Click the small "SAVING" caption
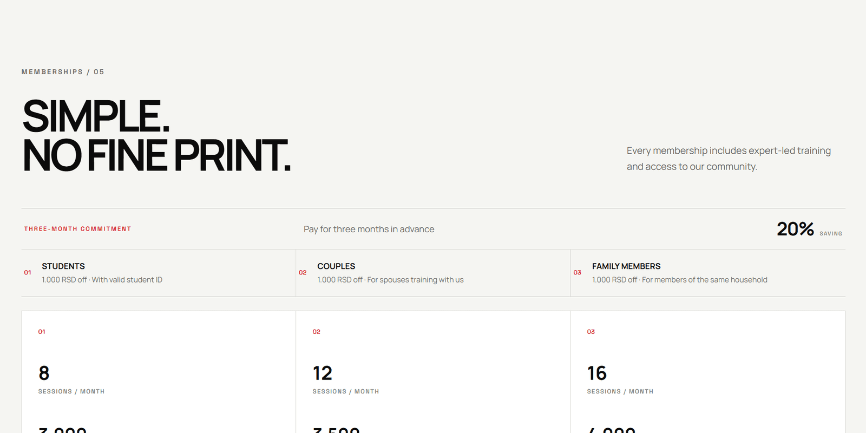The width and height of the screenshot is (866, 433). pyautogui.click(x=831, y=234)
